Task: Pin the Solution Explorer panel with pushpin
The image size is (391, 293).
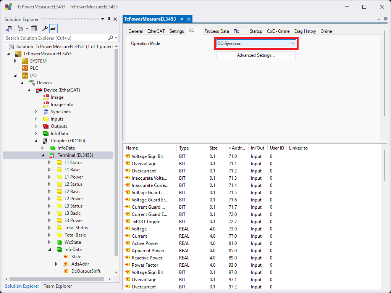Action: pos(109,19)
